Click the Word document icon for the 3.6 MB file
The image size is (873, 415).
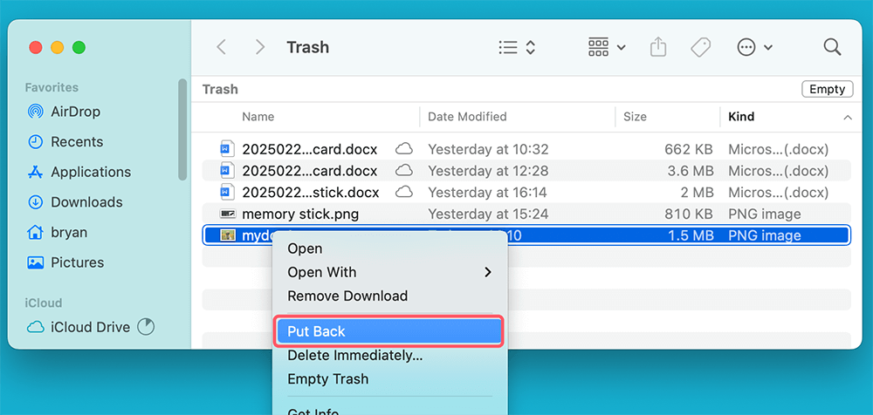coord(226,171)
